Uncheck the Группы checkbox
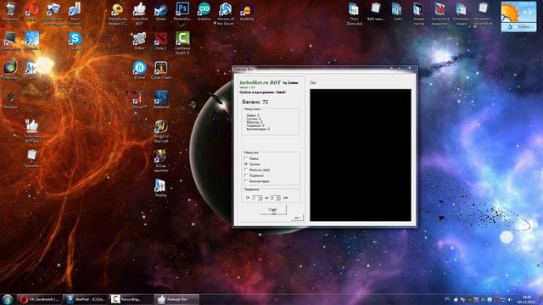Image resolution: width=543 pixels, height=305 pixels. coord(246,164)
